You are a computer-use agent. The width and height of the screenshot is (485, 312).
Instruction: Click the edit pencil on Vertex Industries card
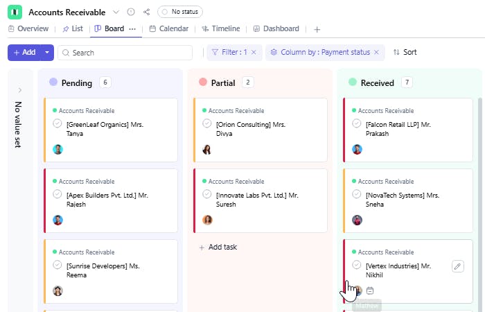(457, 266)
